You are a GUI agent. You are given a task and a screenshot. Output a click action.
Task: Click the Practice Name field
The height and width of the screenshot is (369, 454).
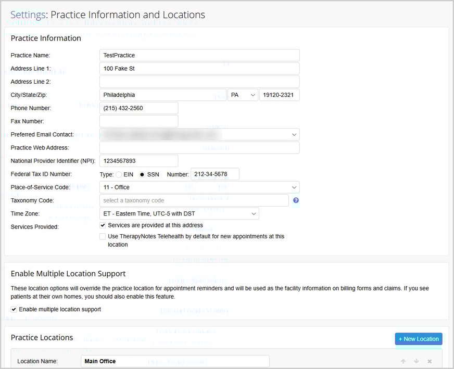pyautogui.click(x=199, y=55)
